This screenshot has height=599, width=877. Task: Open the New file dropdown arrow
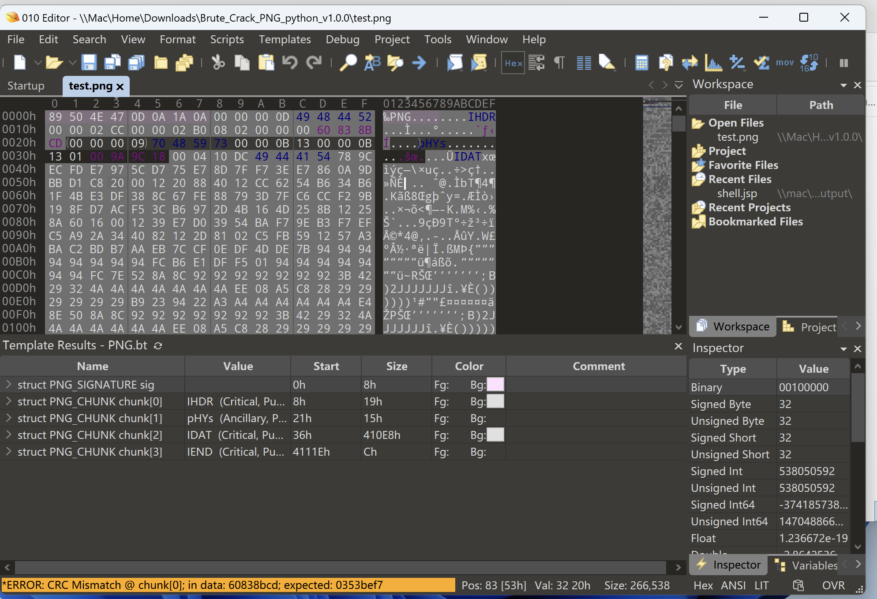[38, 63]
